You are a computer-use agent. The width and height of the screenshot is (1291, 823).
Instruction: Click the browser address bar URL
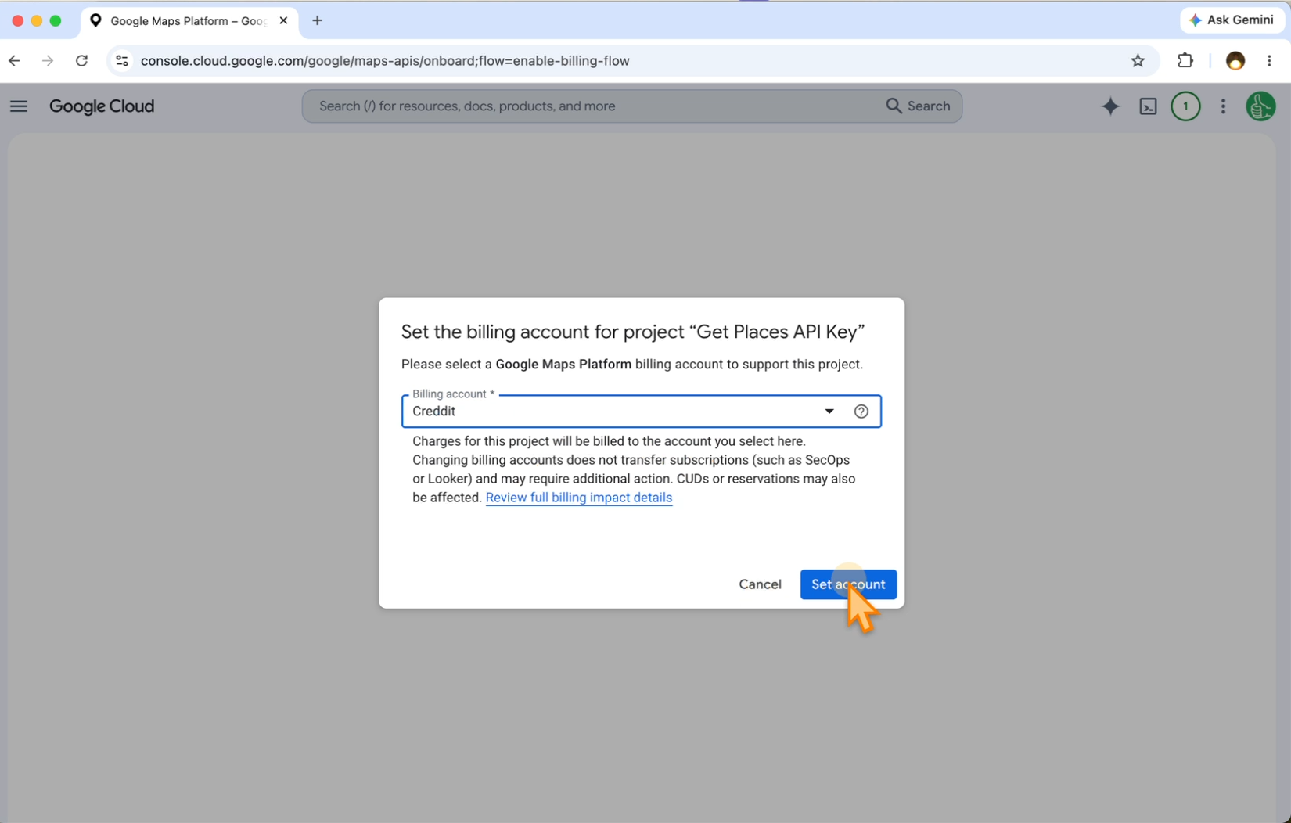point(385,61)
